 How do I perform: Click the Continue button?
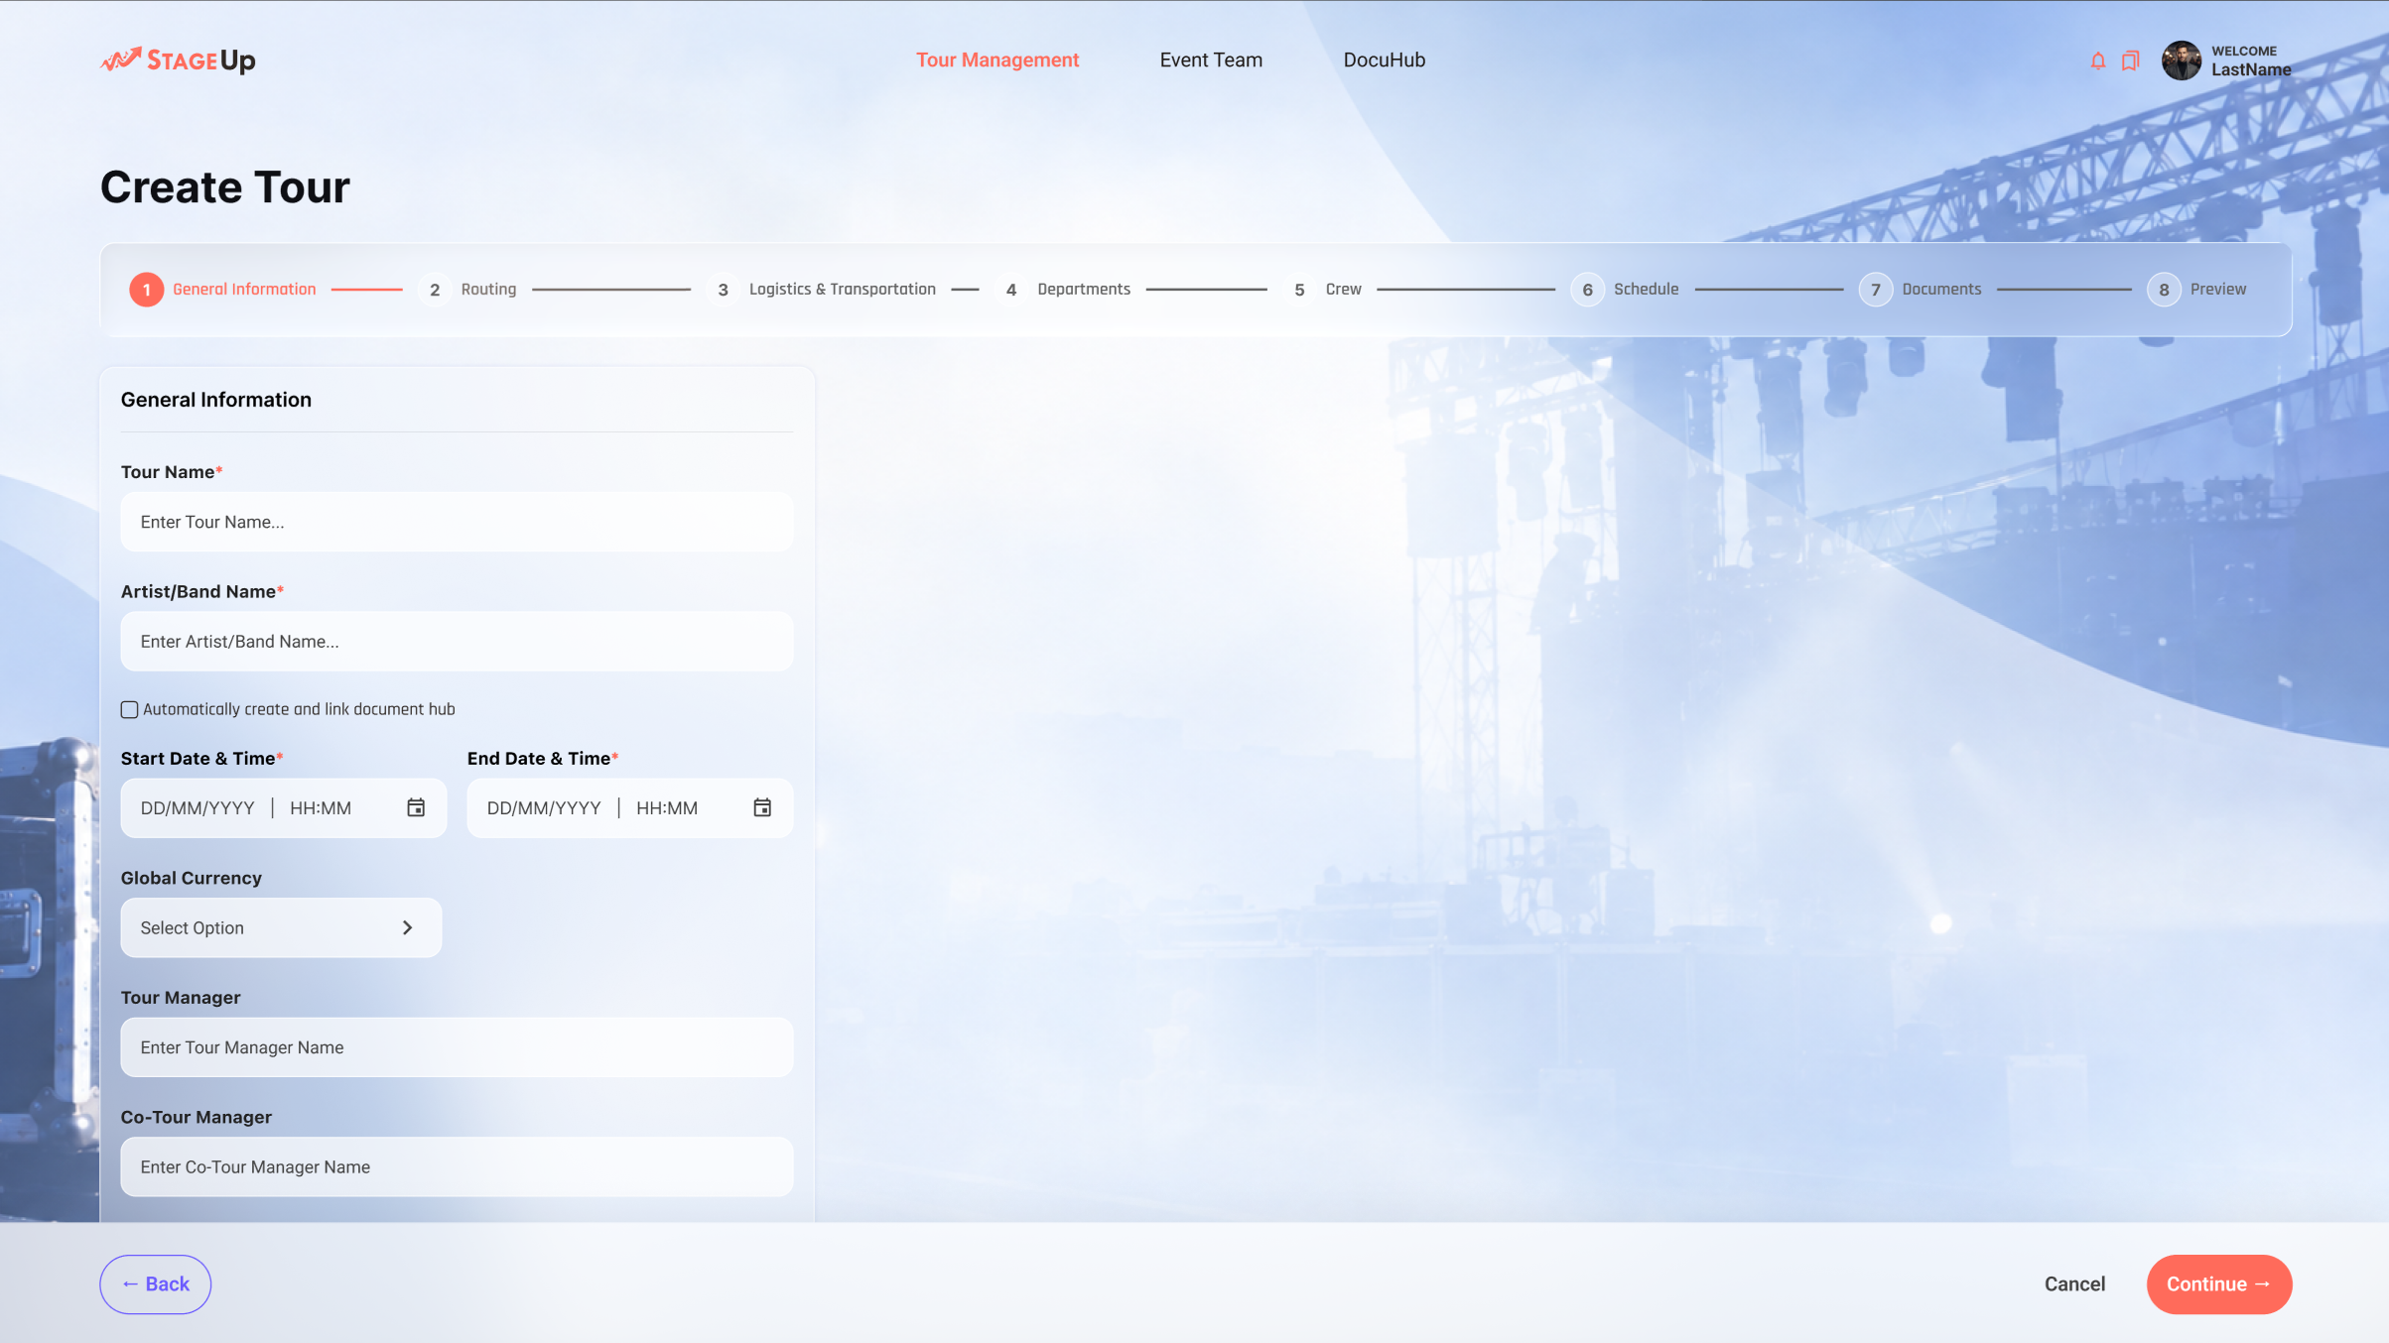(2219, 1283)
